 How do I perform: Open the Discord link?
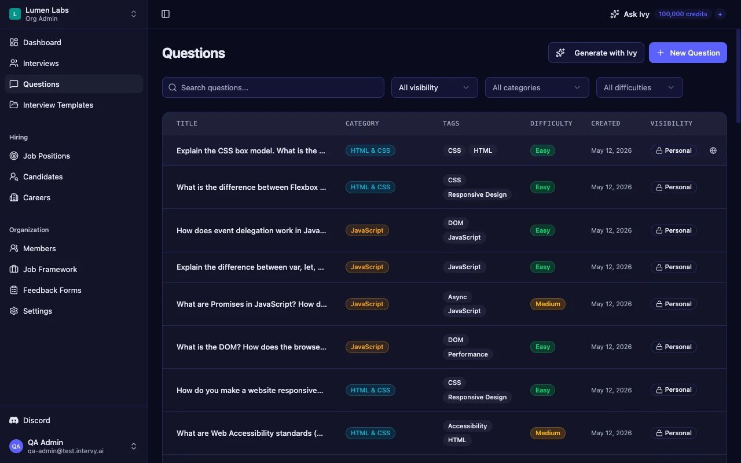pos(74,420)
